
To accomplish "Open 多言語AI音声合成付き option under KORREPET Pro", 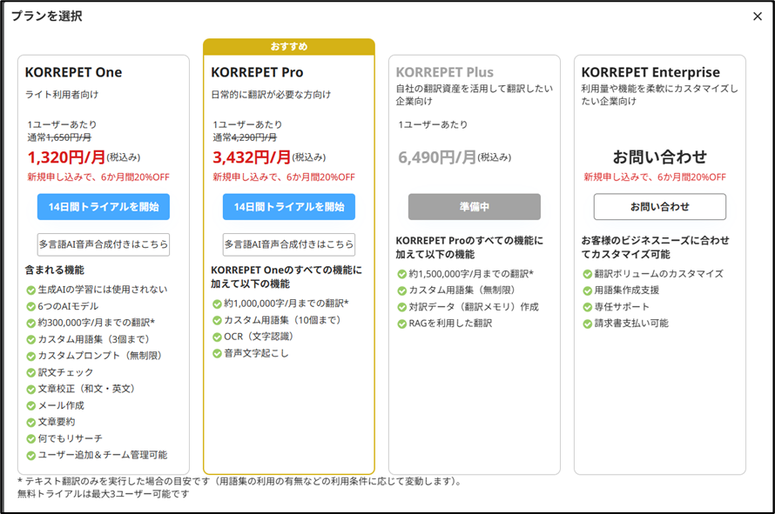I will (289, 244).
